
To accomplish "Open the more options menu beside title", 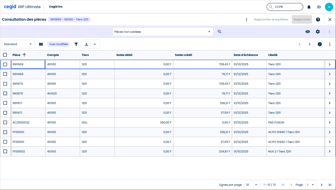I will [246, 19].
